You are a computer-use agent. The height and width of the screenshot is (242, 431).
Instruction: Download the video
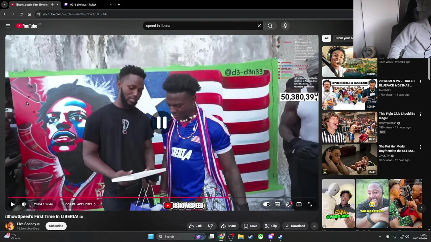click(295, 226)
